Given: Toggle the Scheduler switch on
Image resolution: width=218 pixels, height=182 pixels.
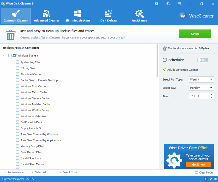Looking at the screenshot, I should coord(203,60).
